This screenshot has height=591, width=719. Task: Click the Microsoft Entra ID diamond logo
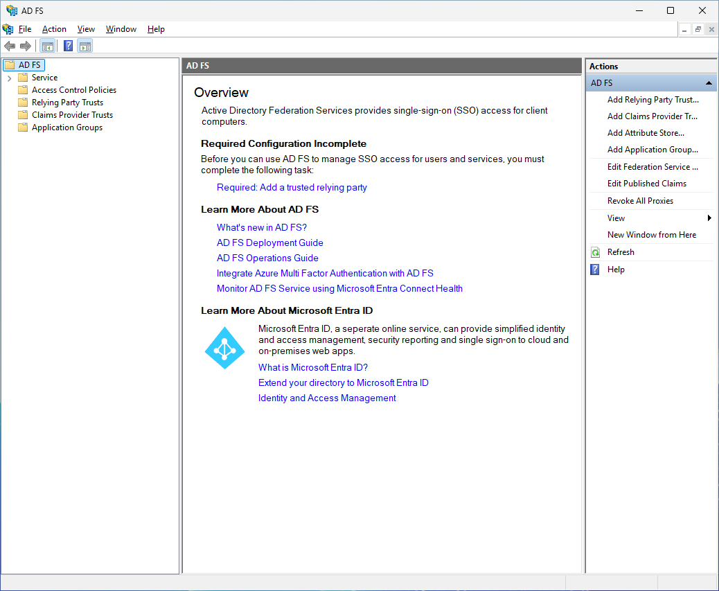pos(224,348)
